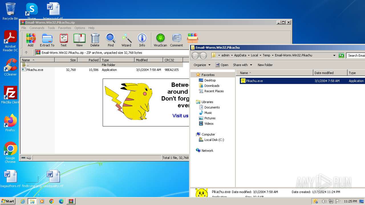Launch CCleaner from desktop

tap(10, 67)
